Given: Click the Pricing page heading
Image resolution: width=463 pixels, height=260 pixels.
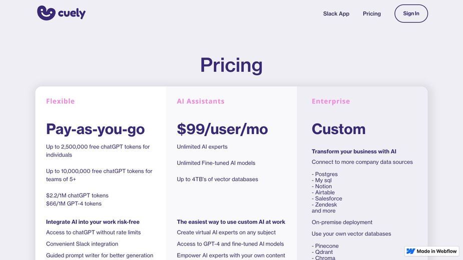Looking at the screenshot, I should (x=231, y=65).
